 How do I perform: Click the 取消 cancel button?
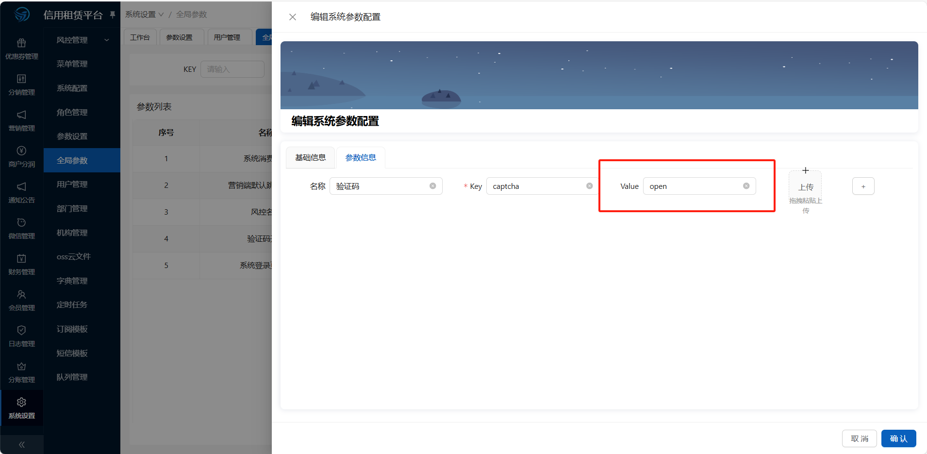pos(859,438)
